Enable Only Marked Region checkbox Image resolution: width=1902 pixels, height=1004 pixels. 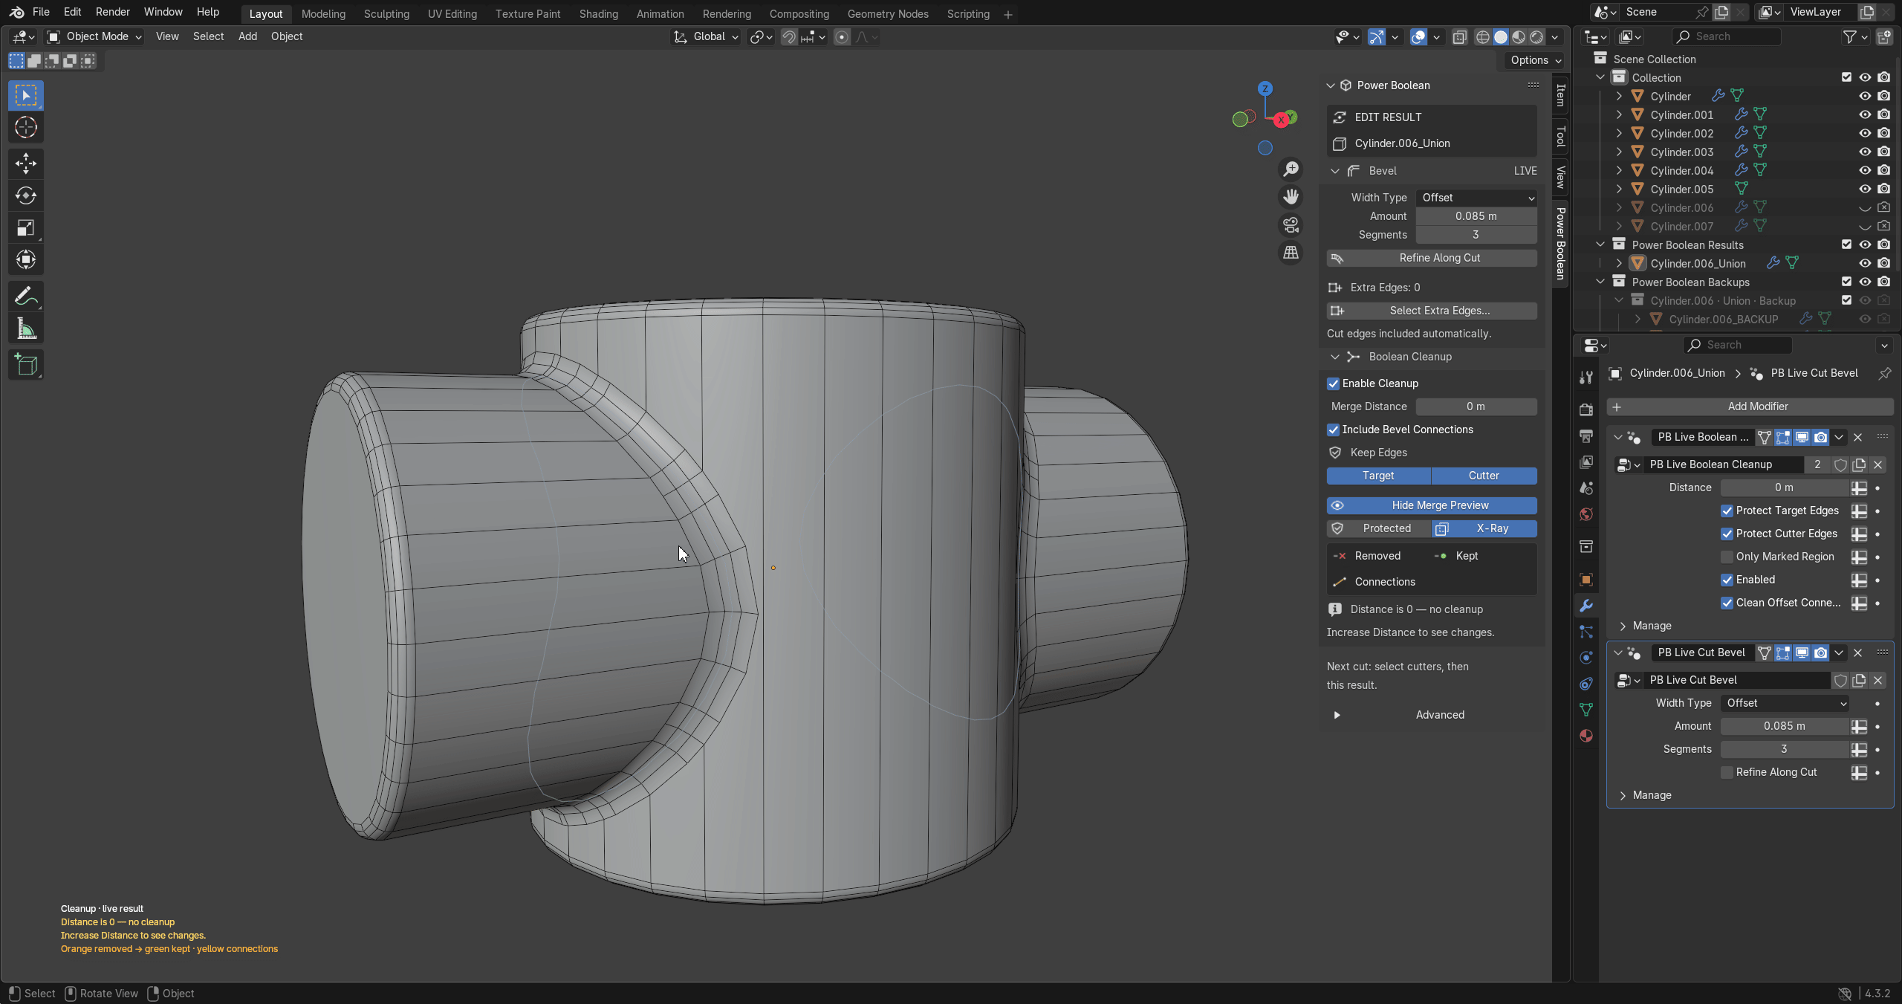(x=1727, y=557)
